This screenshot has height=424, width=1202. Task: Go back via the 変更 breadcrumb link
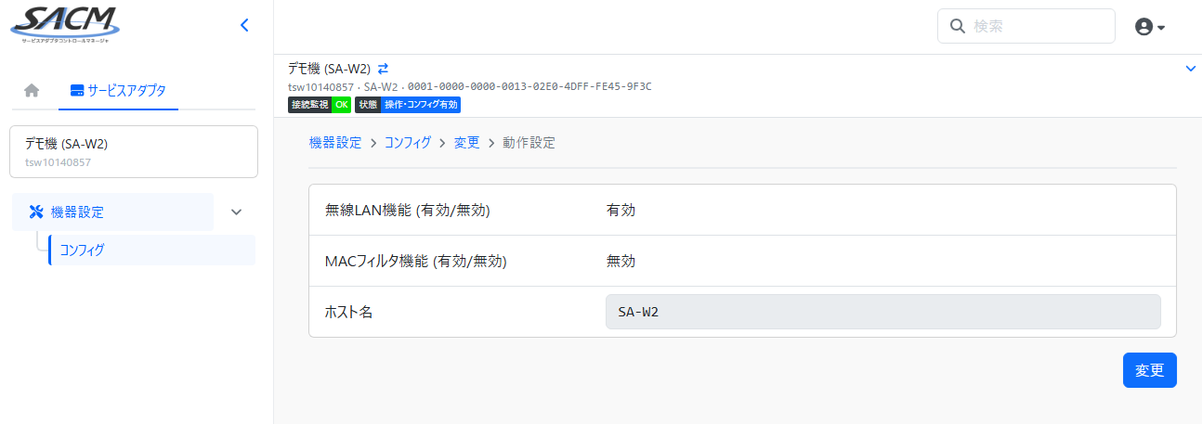(x=466, y=143)
